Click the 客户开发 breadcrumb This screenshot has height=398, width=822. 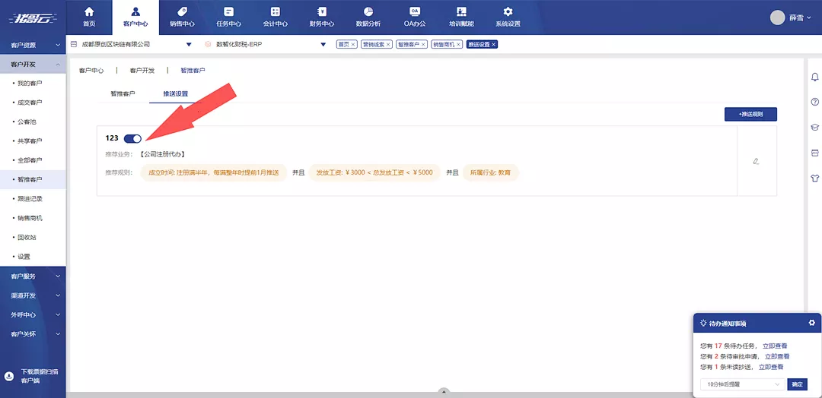tap(142, 70)
